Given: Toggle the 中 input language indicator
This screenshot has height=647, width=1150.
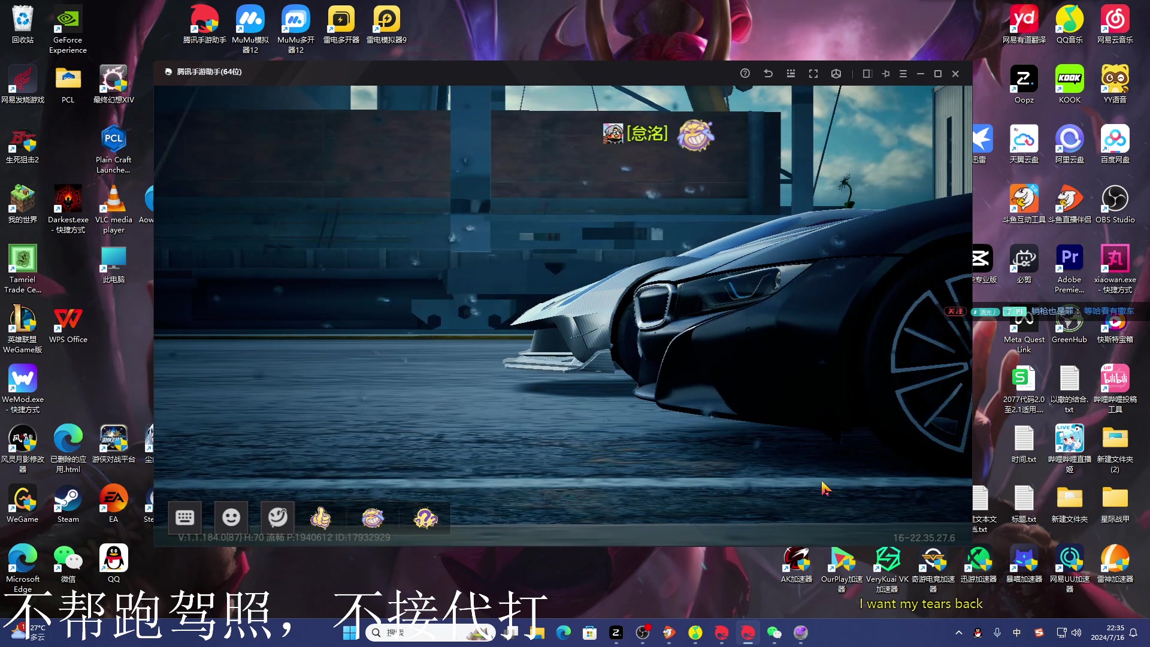Looking at the screenshot, I should coord(1016,633).
